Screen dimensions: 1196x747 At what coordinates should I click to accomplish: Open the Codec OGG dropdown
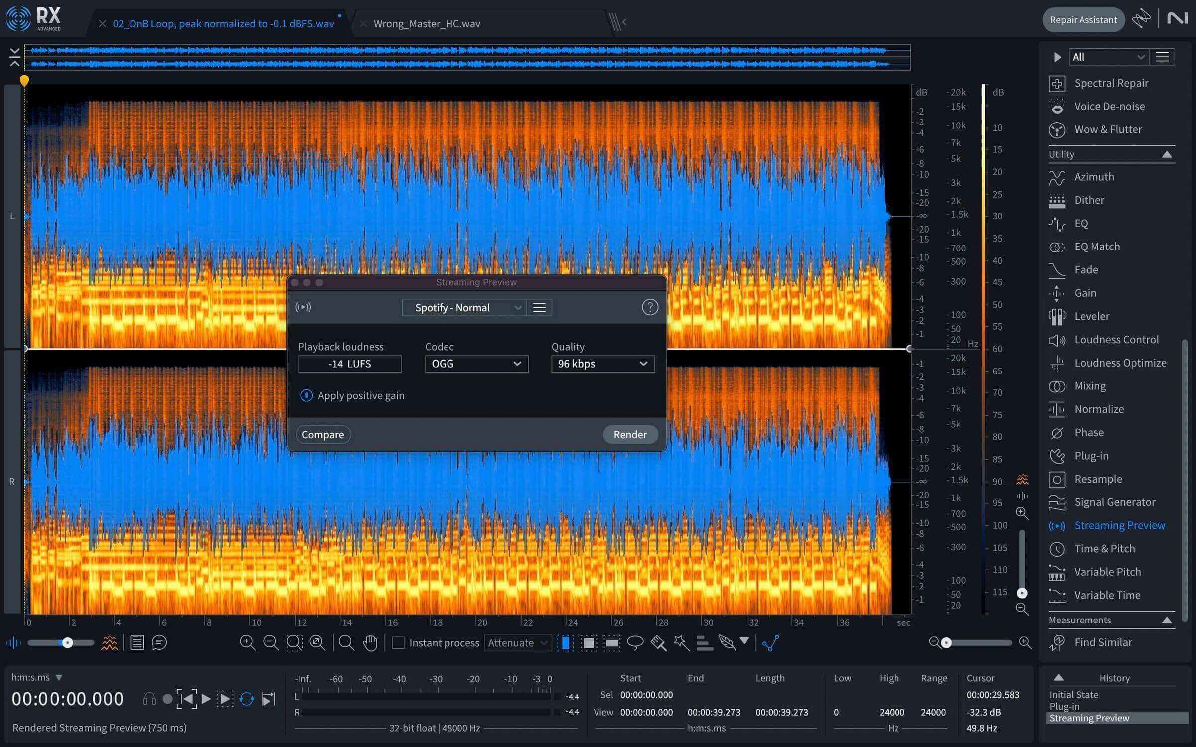pos(476,364)
